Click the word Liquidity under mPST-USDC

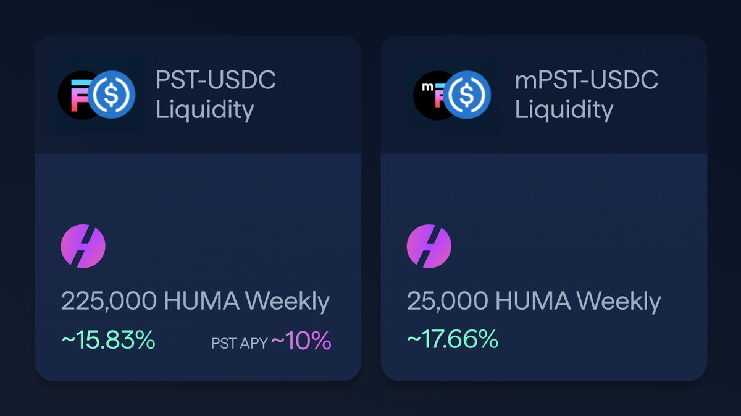564,109
